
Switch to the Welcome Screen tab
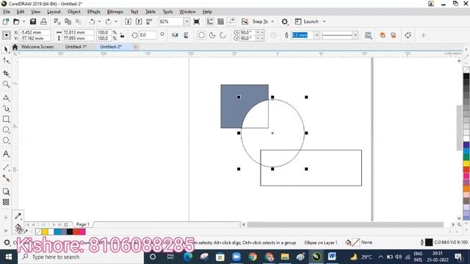[37, 47]
